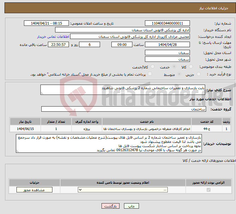236x214 pixels.
Task: Choose the جزیی purchase type radio
Action: click(199, 74)
